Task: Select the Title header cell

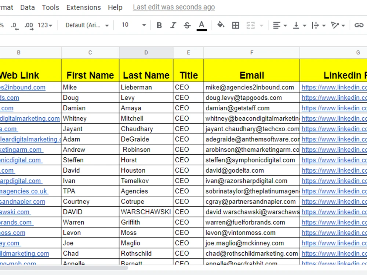Action: 188,70
